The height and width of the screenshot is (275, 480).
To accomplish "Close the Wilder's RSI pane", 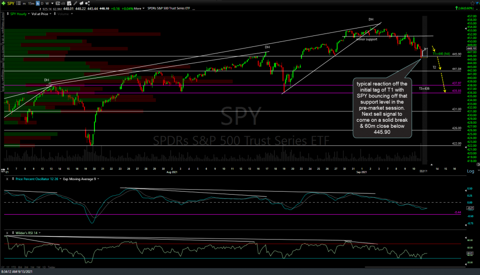I will [7, 233].
